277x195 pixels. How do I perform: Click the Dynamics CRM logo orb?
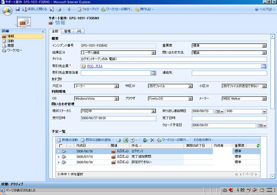pyautogui.click(x=7, y=11)
